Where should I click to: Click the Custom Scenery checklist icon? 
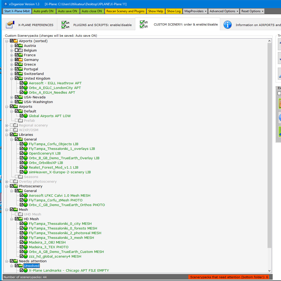[144, 24]
